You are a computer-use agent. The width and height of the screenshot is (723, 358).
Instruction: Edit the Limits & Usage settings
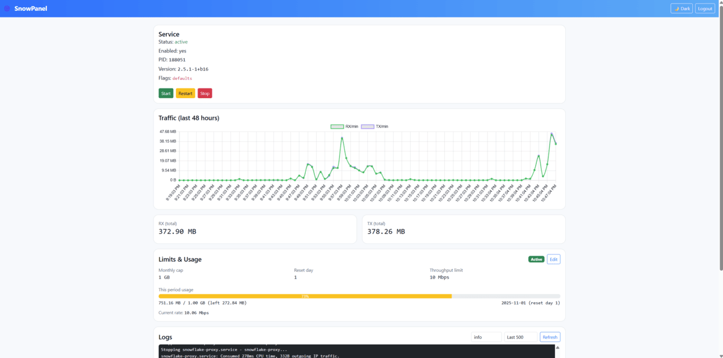point(553,259)
